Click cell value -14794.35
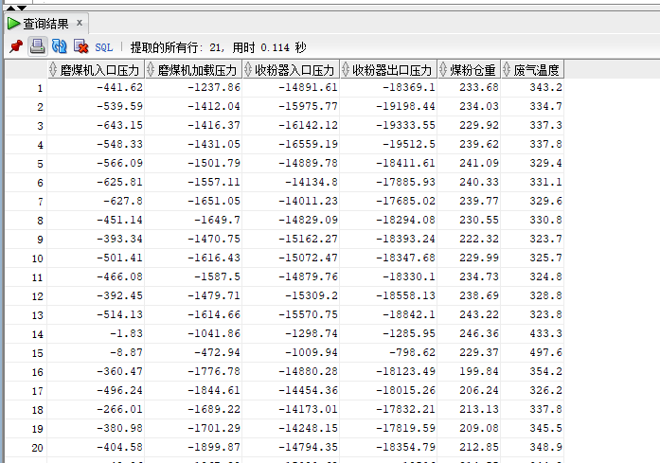 (308, 447)
